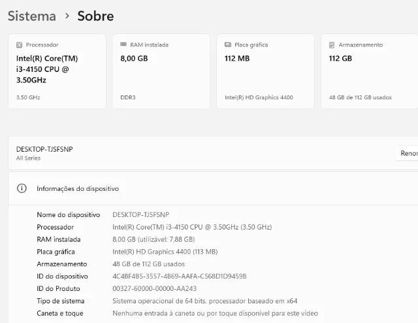This screenshot has width=418, height=323.
Task: Click the Tipo de sistema 64 bits value
Action: (x=204, y=301)
